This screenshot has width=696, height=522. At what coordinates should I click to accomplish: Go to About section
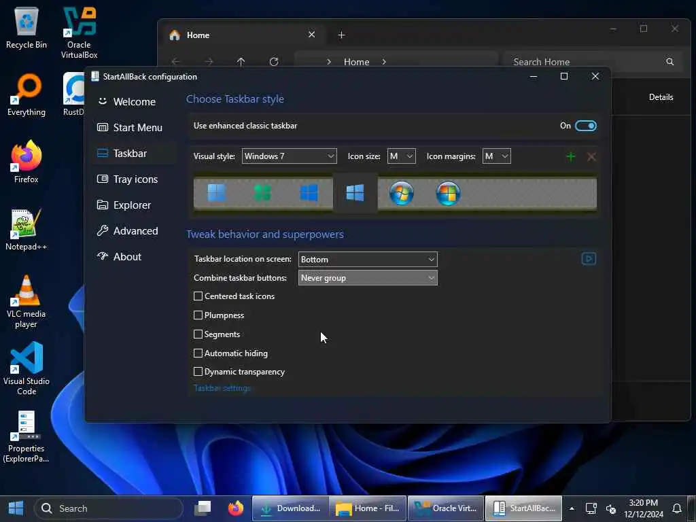point(134,256)
